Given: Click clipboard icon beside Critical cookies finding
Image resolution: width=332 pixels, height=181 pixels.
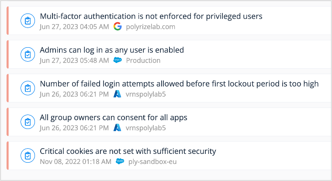Looking at the screenshot, I should point(28,156).
